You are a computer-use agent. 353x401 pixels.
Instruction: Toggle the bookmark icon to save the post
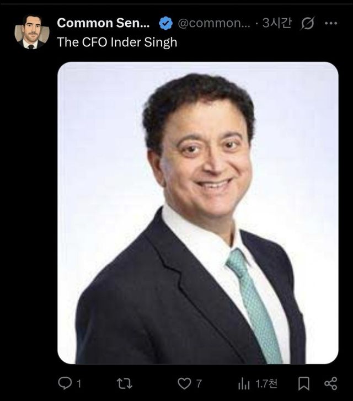click(x=304, y=383)
